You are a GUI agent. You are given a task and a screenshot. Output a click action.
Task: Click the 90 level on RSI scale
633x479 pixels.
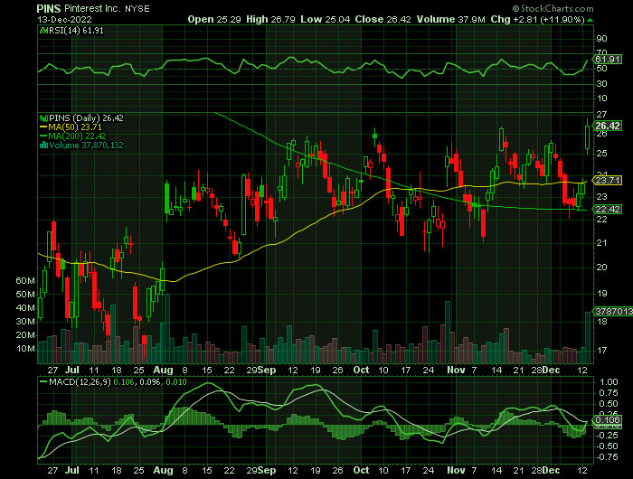[x=601, y=39]
